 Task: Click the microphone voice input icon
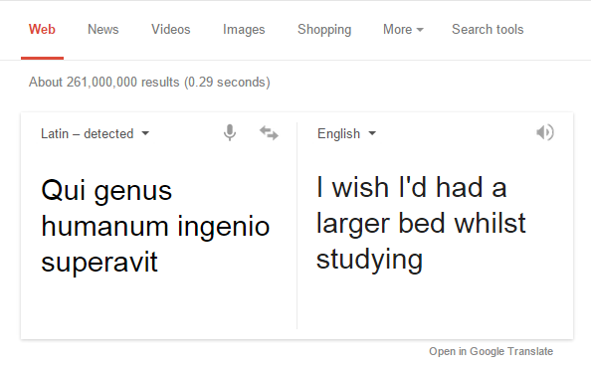(230, 133)
